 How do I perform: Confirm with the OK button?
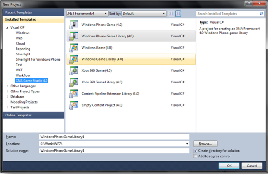click(x=229, y=166)
